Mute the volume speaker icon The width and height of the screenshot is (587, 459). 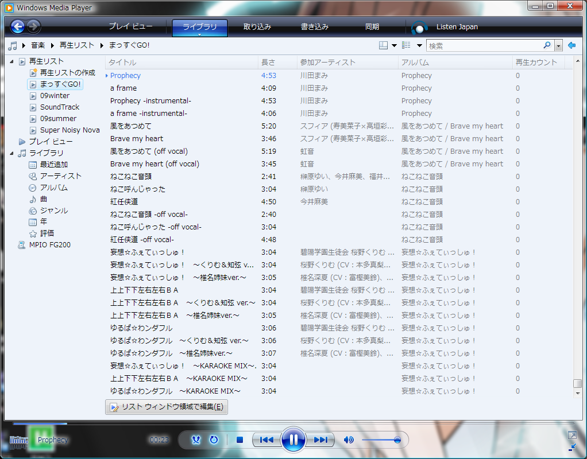pos(349,440)
